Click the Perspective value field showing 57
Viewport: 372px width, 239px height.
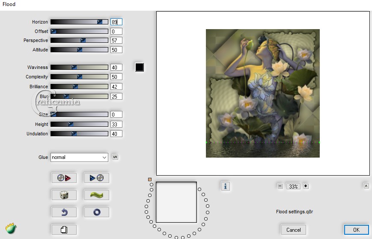[116, 40]
